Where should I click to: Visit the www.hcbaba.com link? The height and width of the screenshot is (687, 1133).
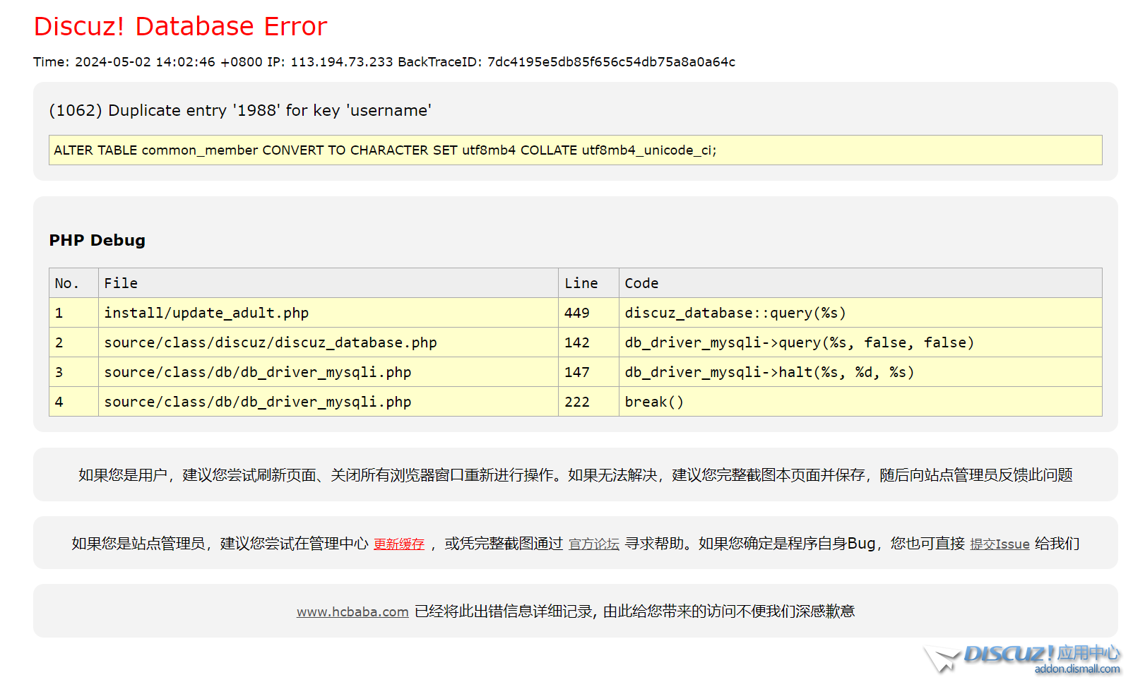point(352,611)
